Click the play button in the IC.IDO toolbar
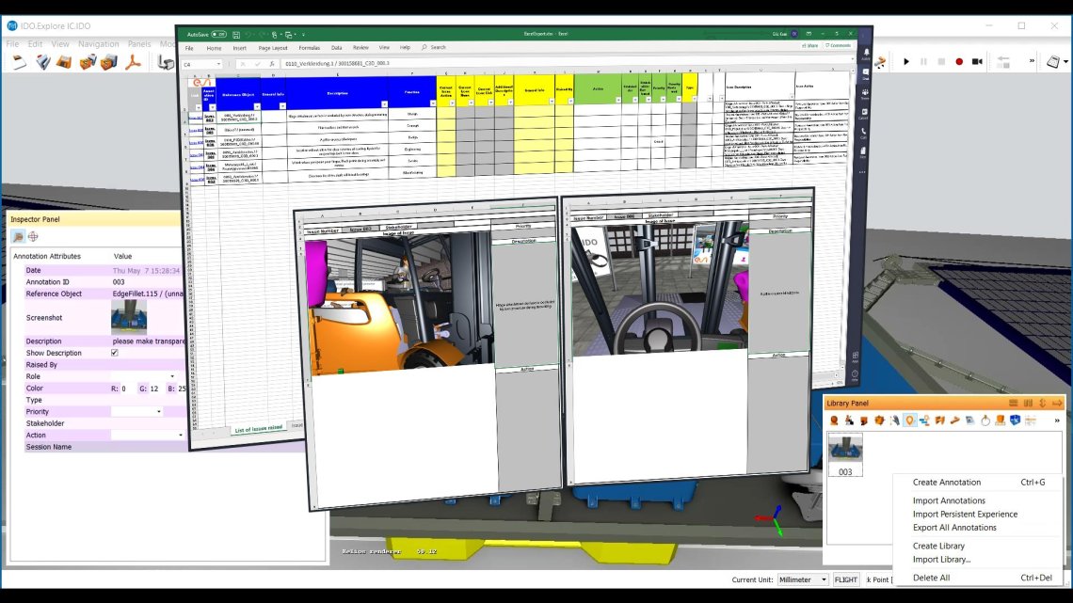 pyautogui.click(x=906, y=61)
